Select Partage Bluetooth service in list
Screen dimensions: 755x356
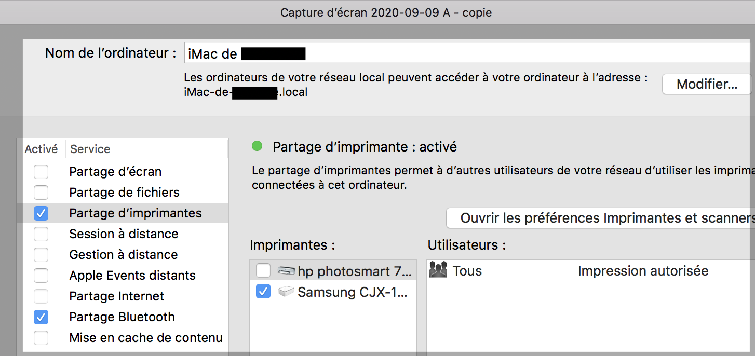(x=122, y=317)
